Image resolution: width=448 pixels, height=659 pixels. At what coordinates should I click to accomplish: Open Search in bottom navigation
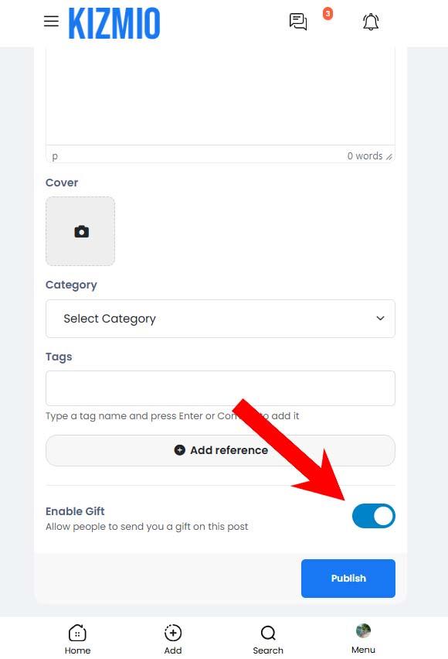click(268, 639)
